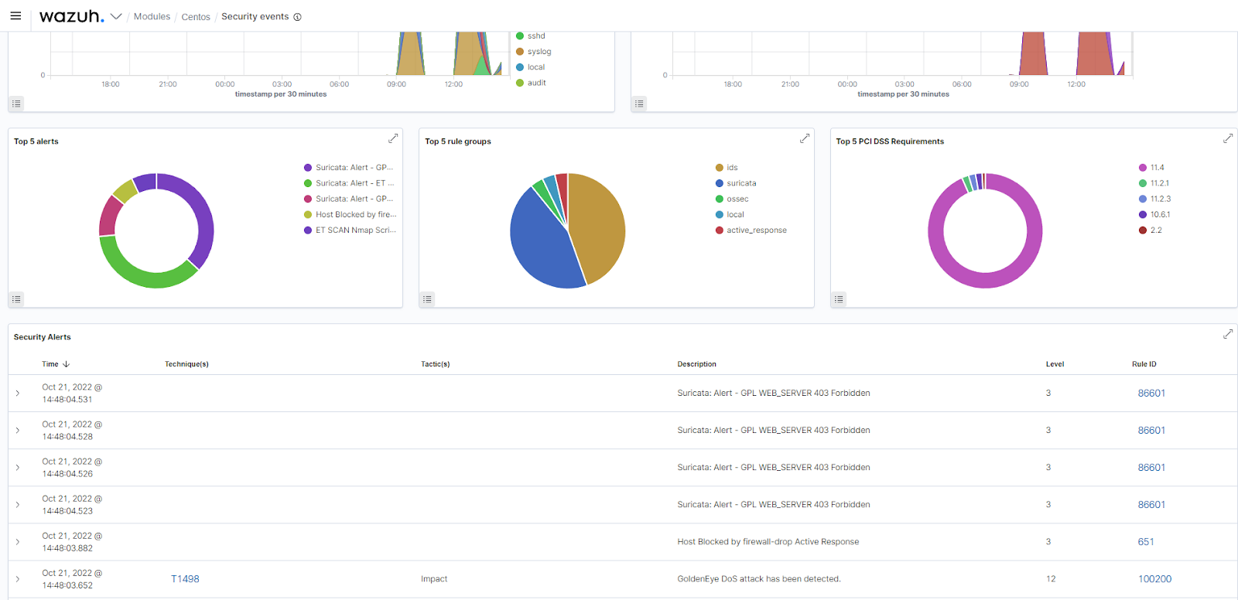Screen dimensions: 1238x600
Task: Toggle audit series in chart legend
Action: [532, 83]
